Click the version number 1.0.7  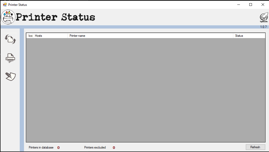tap(263, 27)
